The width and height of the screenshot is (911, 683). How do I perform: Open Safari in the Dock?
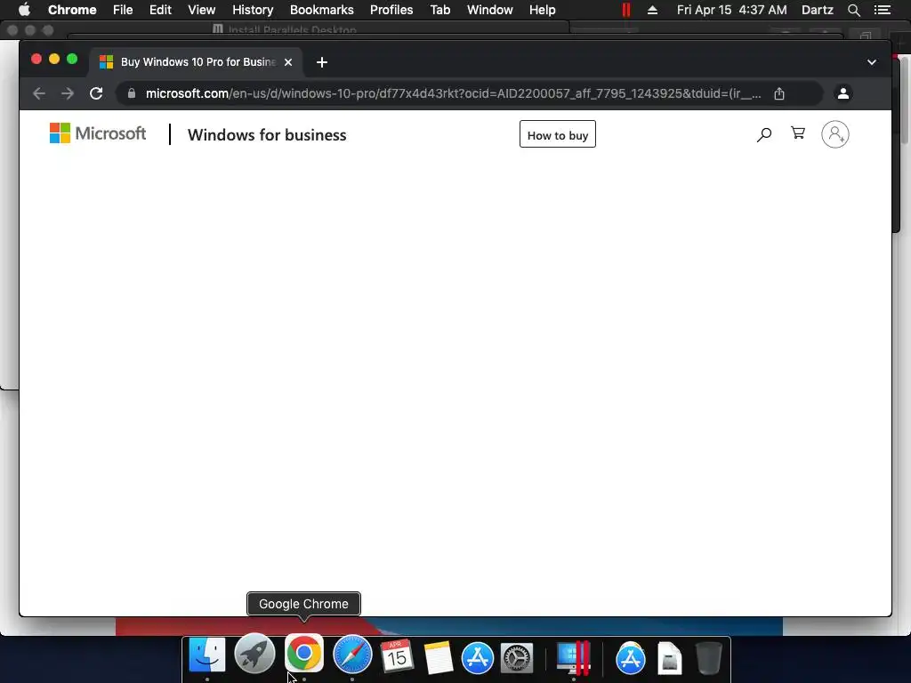[352, 654]
